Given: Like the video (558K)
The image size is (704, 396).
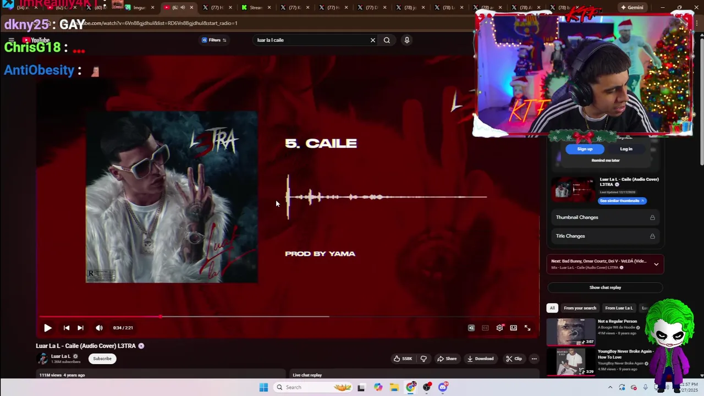Looking at the screenshot, I should pos(403,359).
